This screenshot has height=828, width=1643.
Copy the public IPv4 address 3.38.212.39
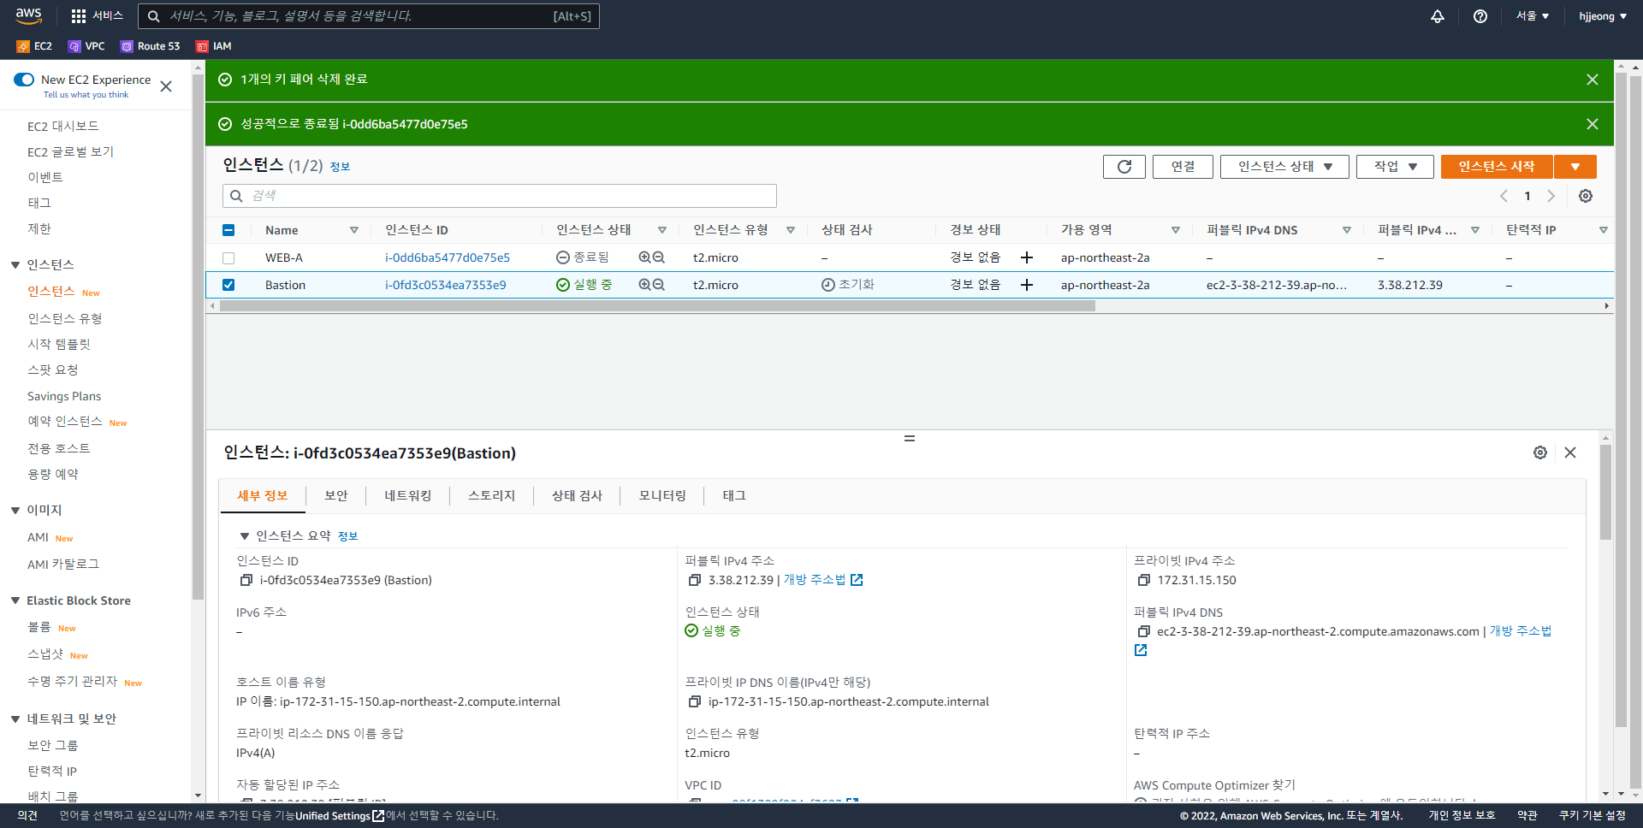click(x=694, y=580)
